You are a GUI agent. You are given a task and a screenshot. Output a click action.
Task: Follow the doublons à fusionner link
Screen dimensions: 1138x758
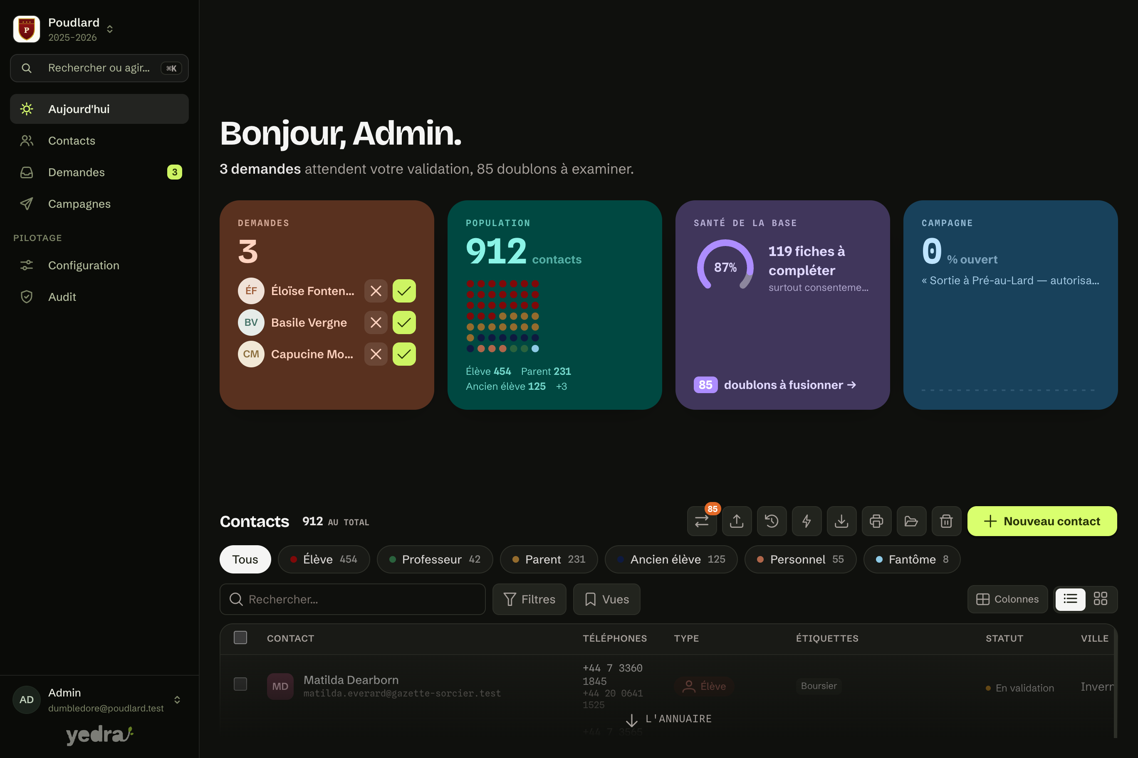(775, 385)
